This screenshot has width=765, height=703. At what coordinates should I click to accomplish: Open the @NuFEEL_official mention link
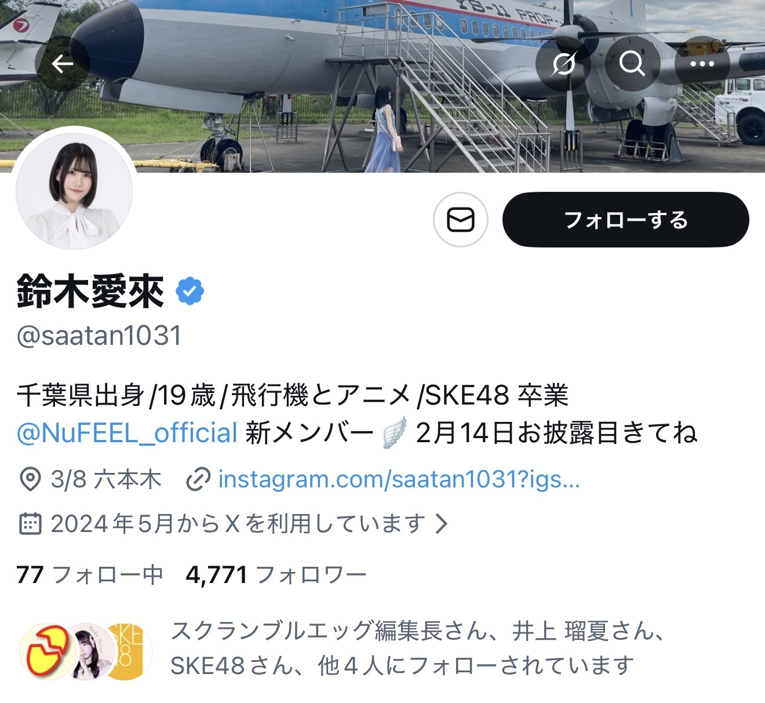127,434
